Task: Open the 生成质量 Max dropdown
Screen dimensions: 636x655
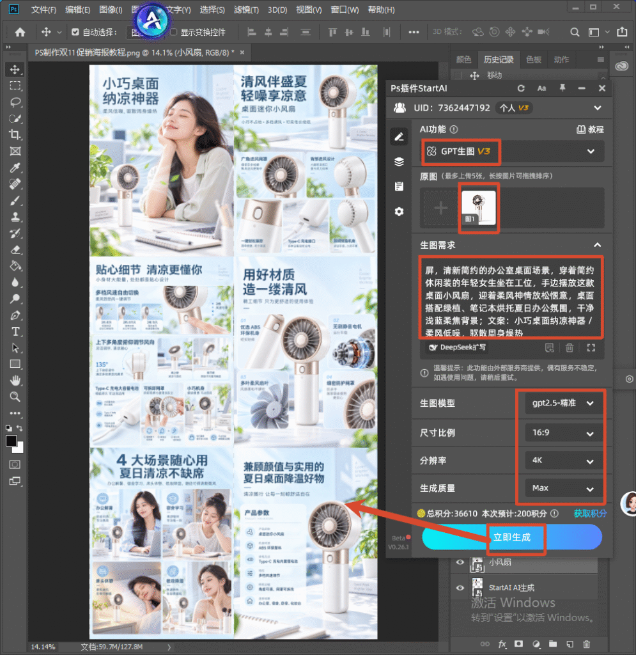Action: click(x=562, y=488)
